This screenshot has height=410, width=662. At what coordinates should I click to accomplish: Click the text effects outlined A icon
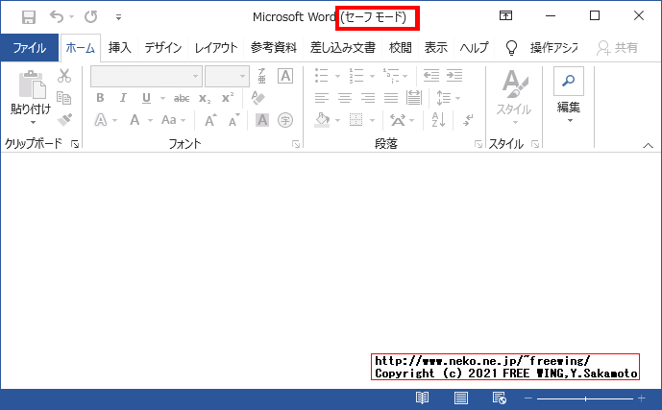(101, 120)
